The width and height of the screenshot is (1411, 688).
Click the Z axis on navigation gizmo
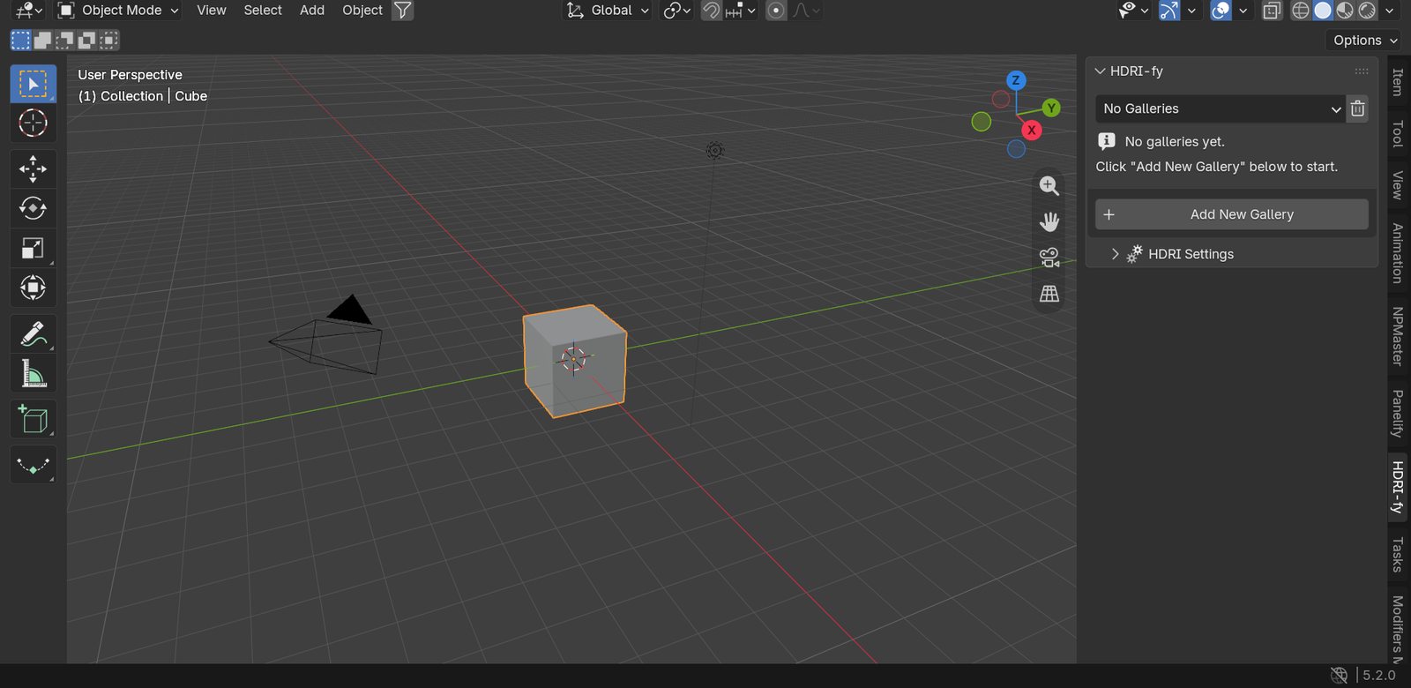[1016, 80]
